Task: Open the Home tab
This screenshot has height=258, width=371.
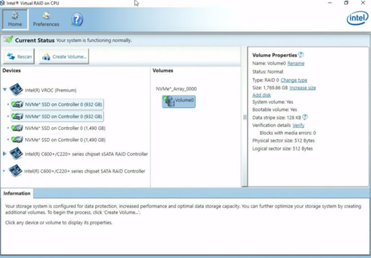Action: pos(15,19)
